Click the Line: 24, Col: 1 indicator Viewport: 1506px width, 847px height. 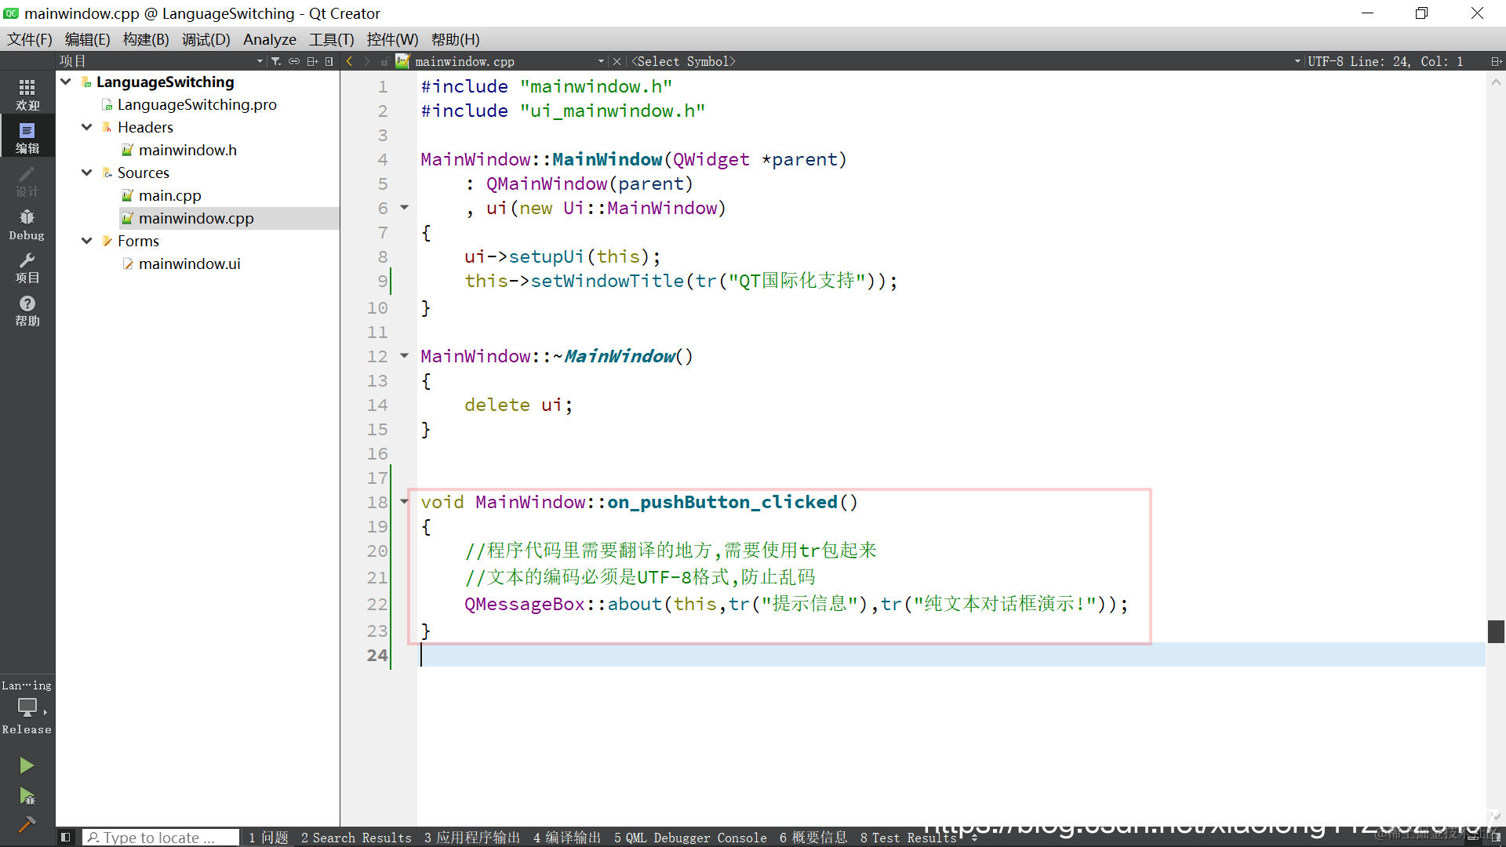[x=1406, y=61]
